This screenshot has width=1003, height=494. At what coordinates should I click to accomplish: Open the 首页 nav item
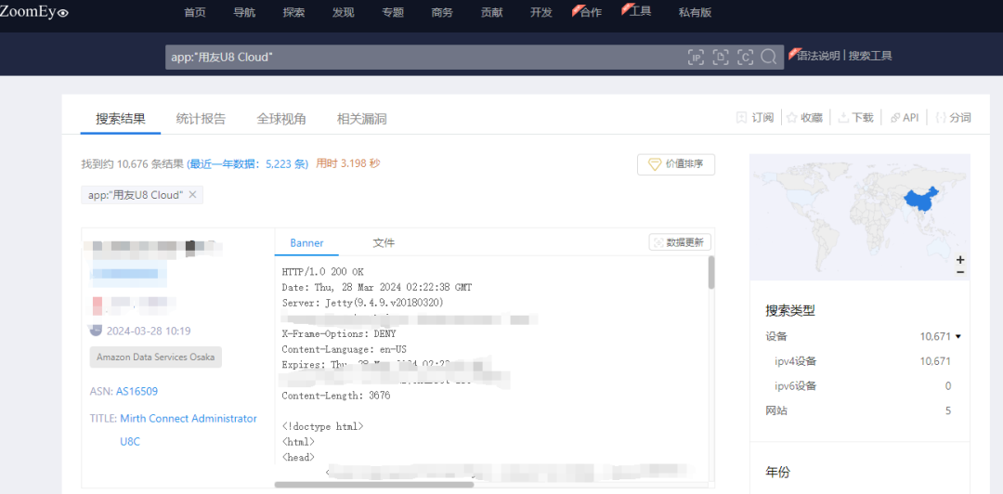coord(194,12)
